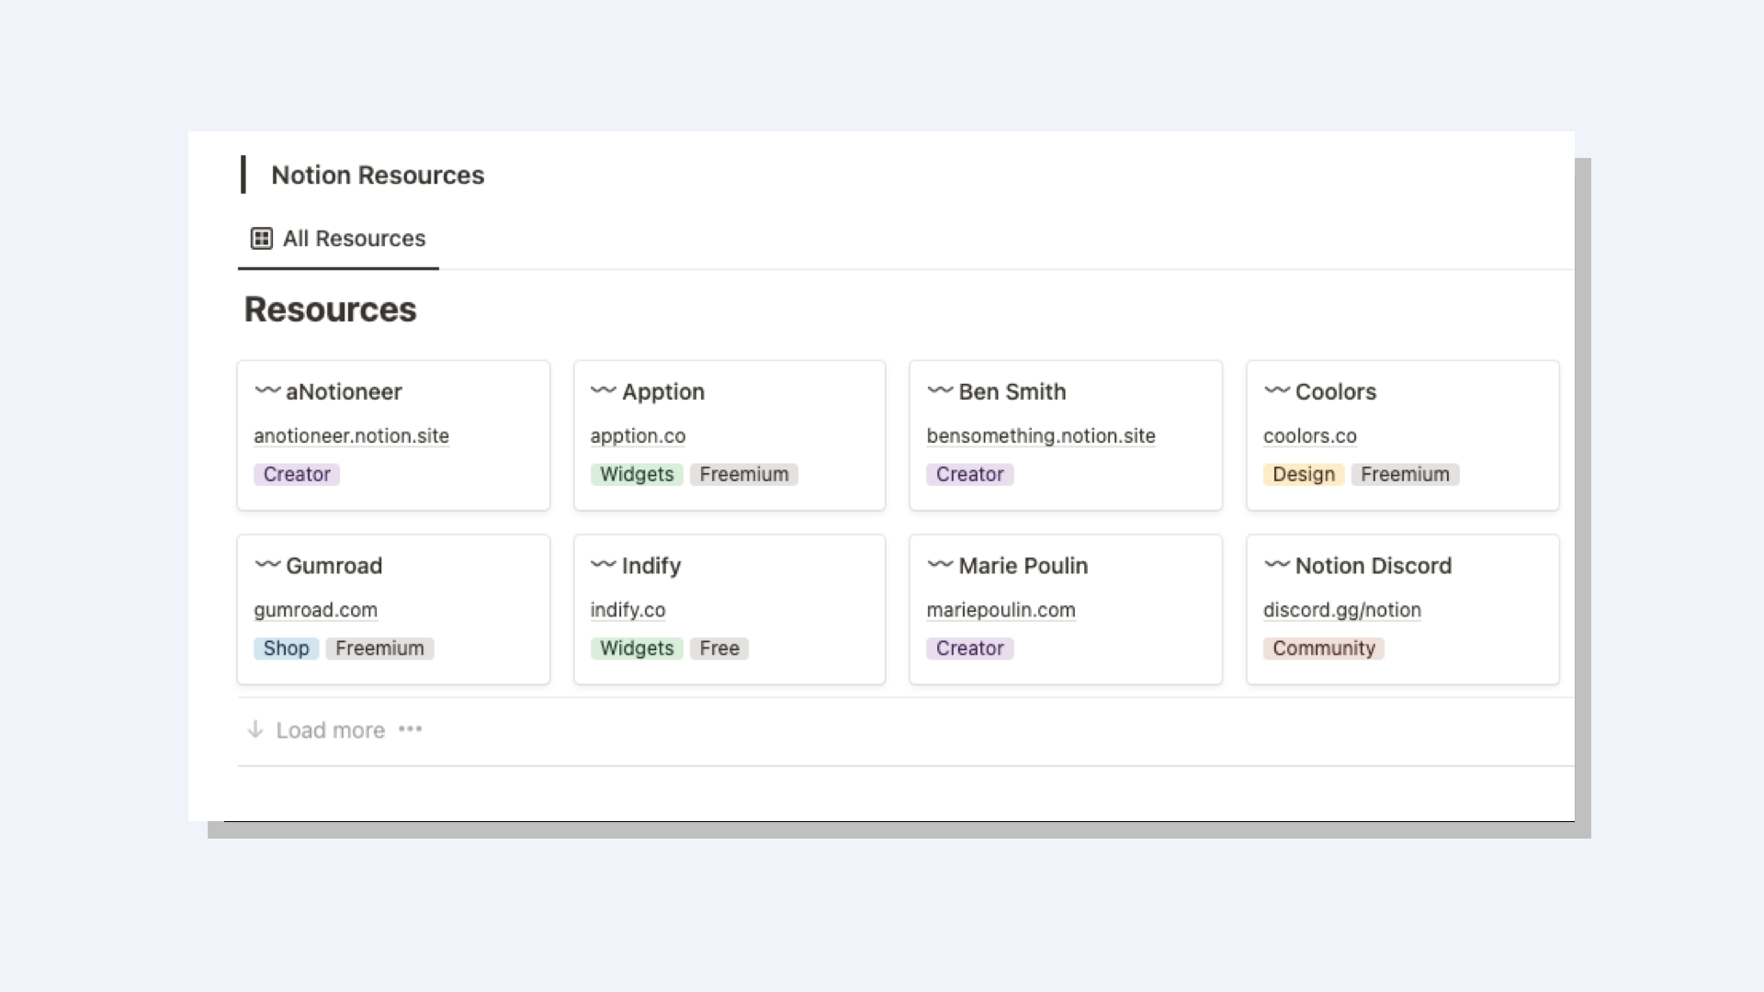Click the Widgets tag on Apption card

pyautogui.click(x=637, y=475)
